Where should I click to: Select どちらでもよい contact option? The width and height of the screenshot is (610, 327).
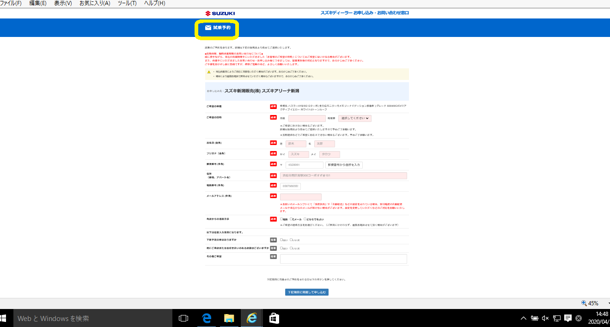pos(305,219)
